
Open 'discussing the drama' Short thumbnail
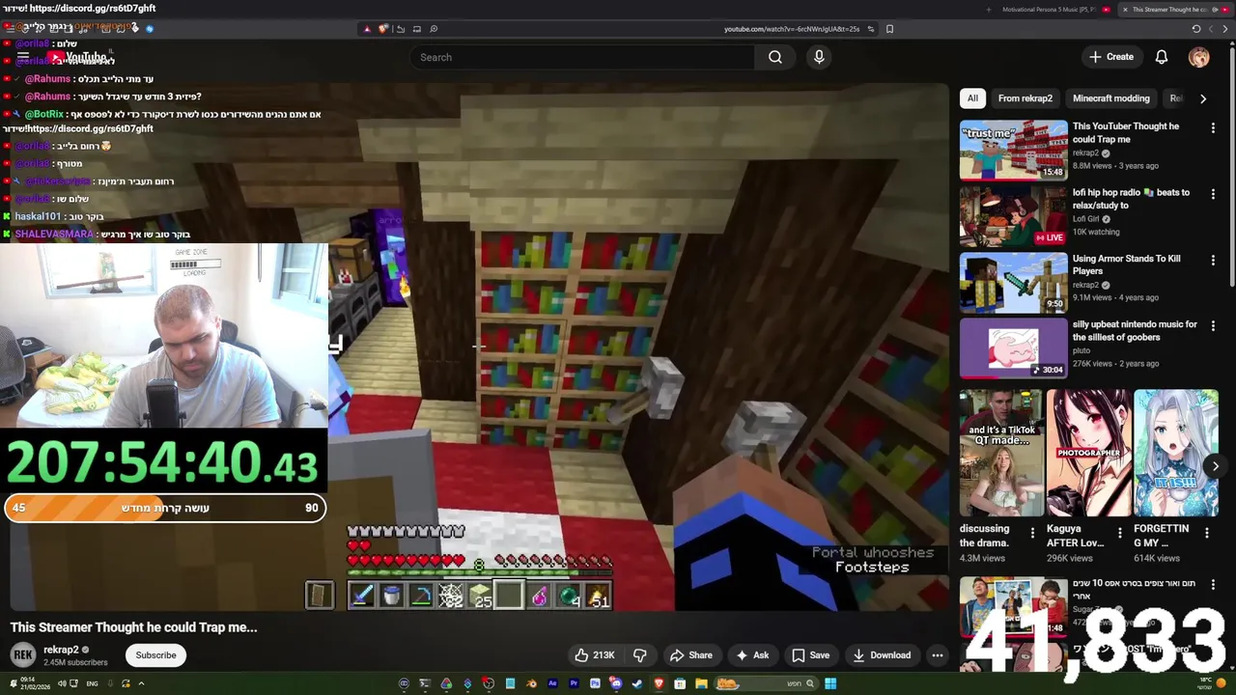point(1001,454)
